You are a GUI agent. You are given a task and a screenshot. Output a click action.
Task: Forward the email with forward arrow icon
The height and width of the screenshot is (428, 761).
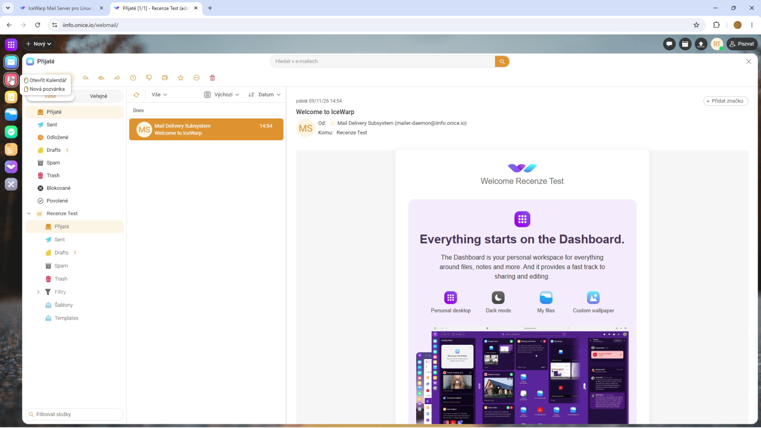(x=117, y=78)
